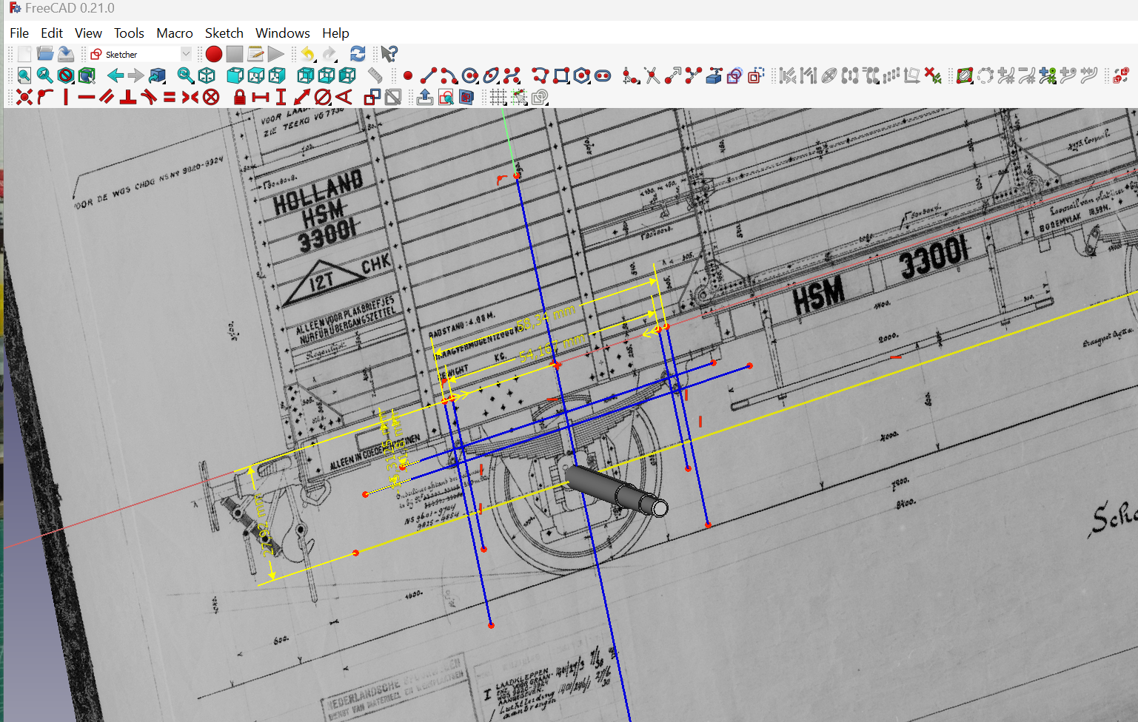Screen dimensions: 1138x722
Task: Toggle driving or reference constraint
Action: (x=372, y=97)
